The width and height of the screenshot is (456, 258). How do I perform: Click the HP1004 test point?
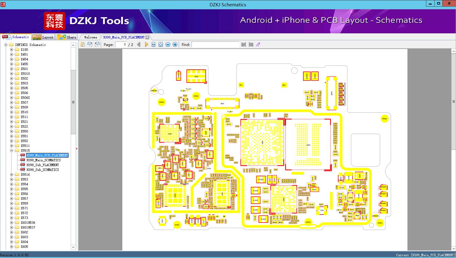(384, 119)
